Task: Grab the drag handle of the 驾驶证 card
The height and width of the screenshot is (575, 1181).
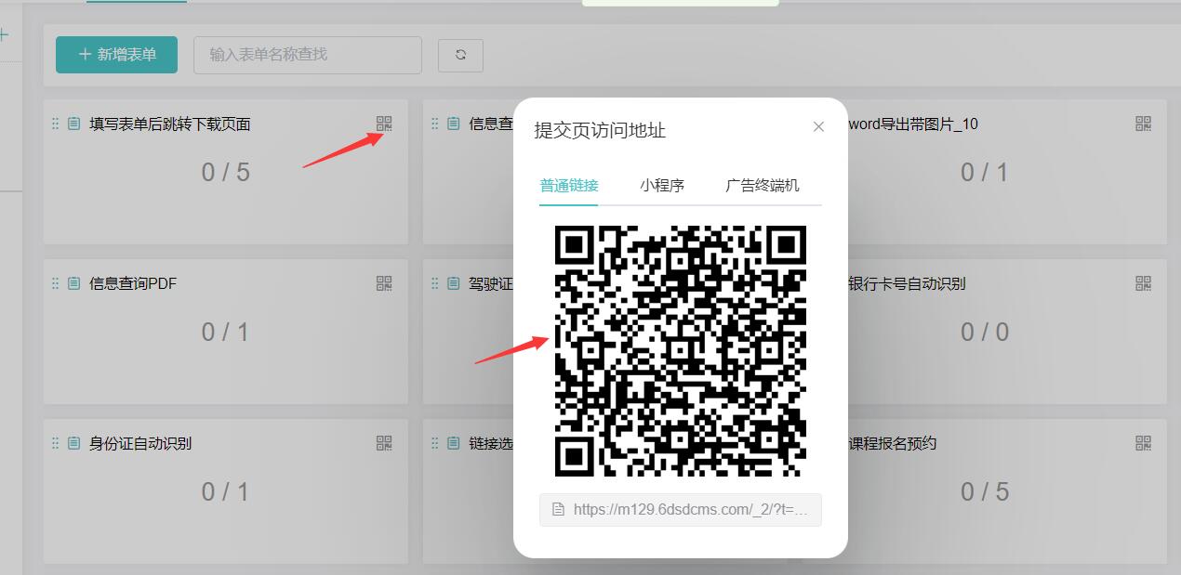Action: (434, 283)
